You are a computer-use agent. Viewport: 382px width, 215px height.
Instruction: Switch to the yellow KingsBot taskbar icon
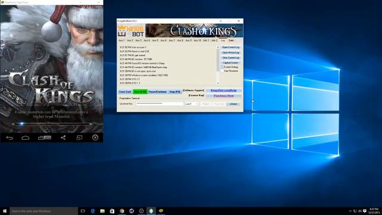pos(161,211)
